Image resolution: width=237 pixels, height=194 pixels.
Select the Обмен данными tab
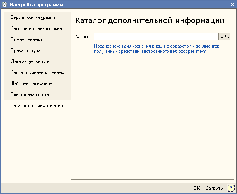37,40
